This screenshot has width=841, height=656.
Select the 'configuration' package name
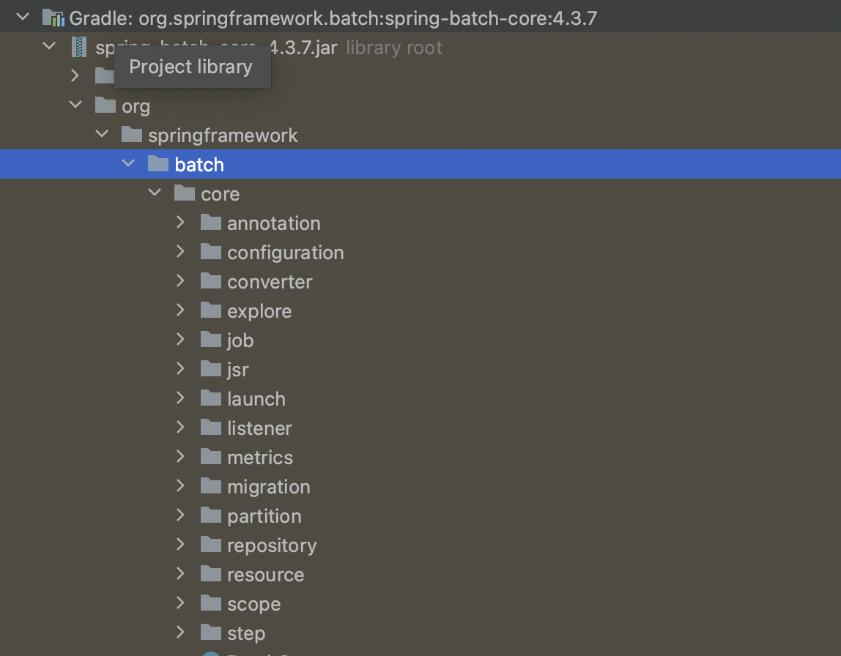286,253
